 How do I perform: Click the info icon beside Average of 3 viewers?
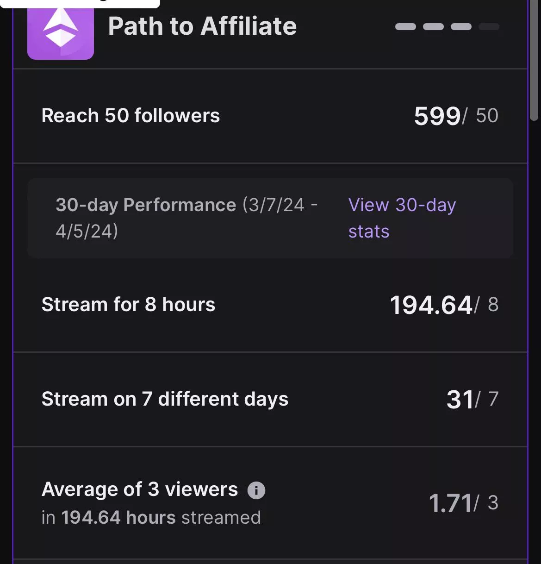pos(256,490)
